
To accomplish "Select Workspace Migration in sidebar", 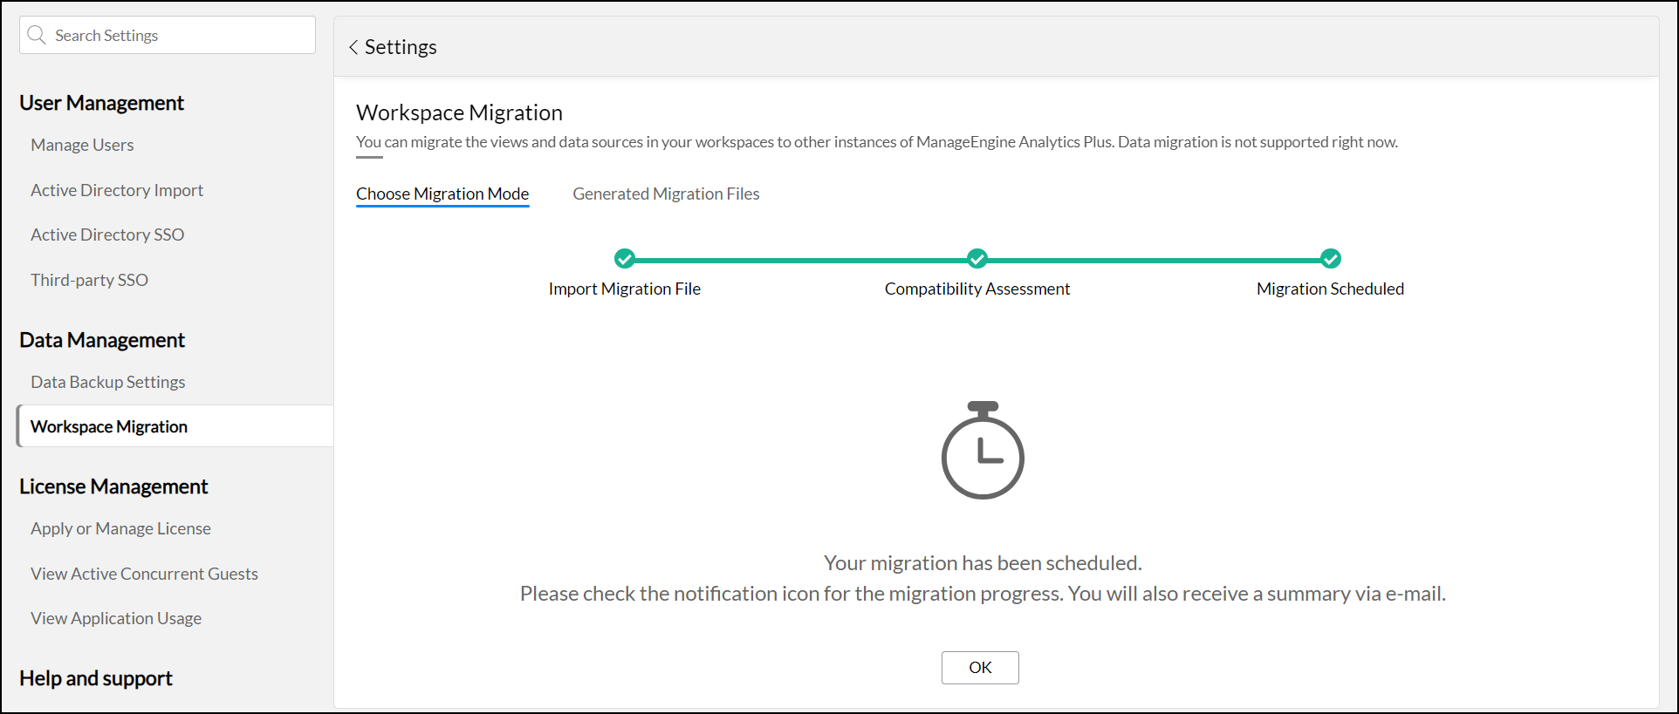I will point(109,426).
